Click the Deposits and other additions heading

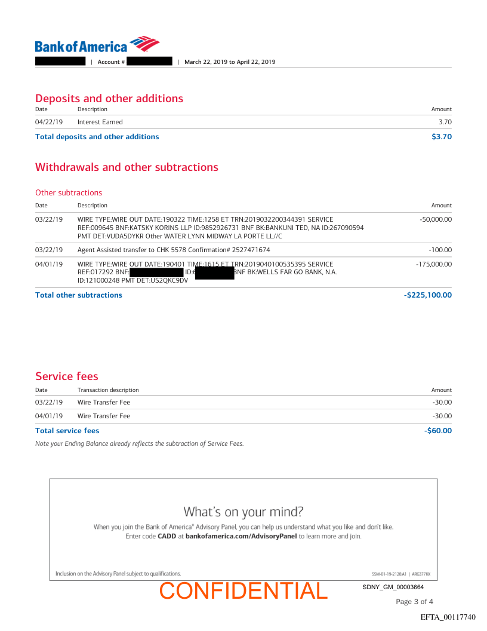pyautogui.click(x=109, y=99)
